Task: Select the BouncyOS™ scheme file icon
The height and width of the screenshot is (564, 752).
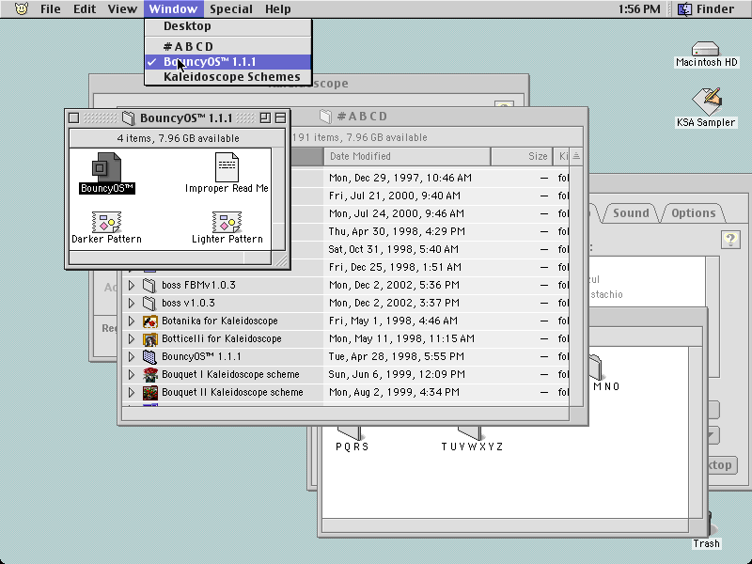Action: click(106, 167)
